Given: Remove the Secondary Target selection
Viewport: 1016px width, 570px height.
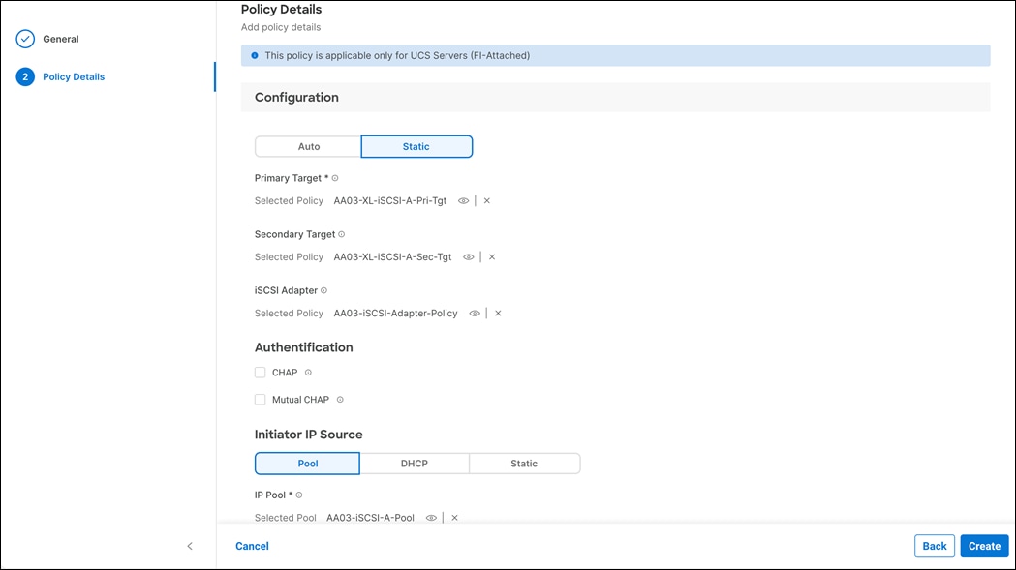Looking at the screenshot, I should click(x=491, y=256).
